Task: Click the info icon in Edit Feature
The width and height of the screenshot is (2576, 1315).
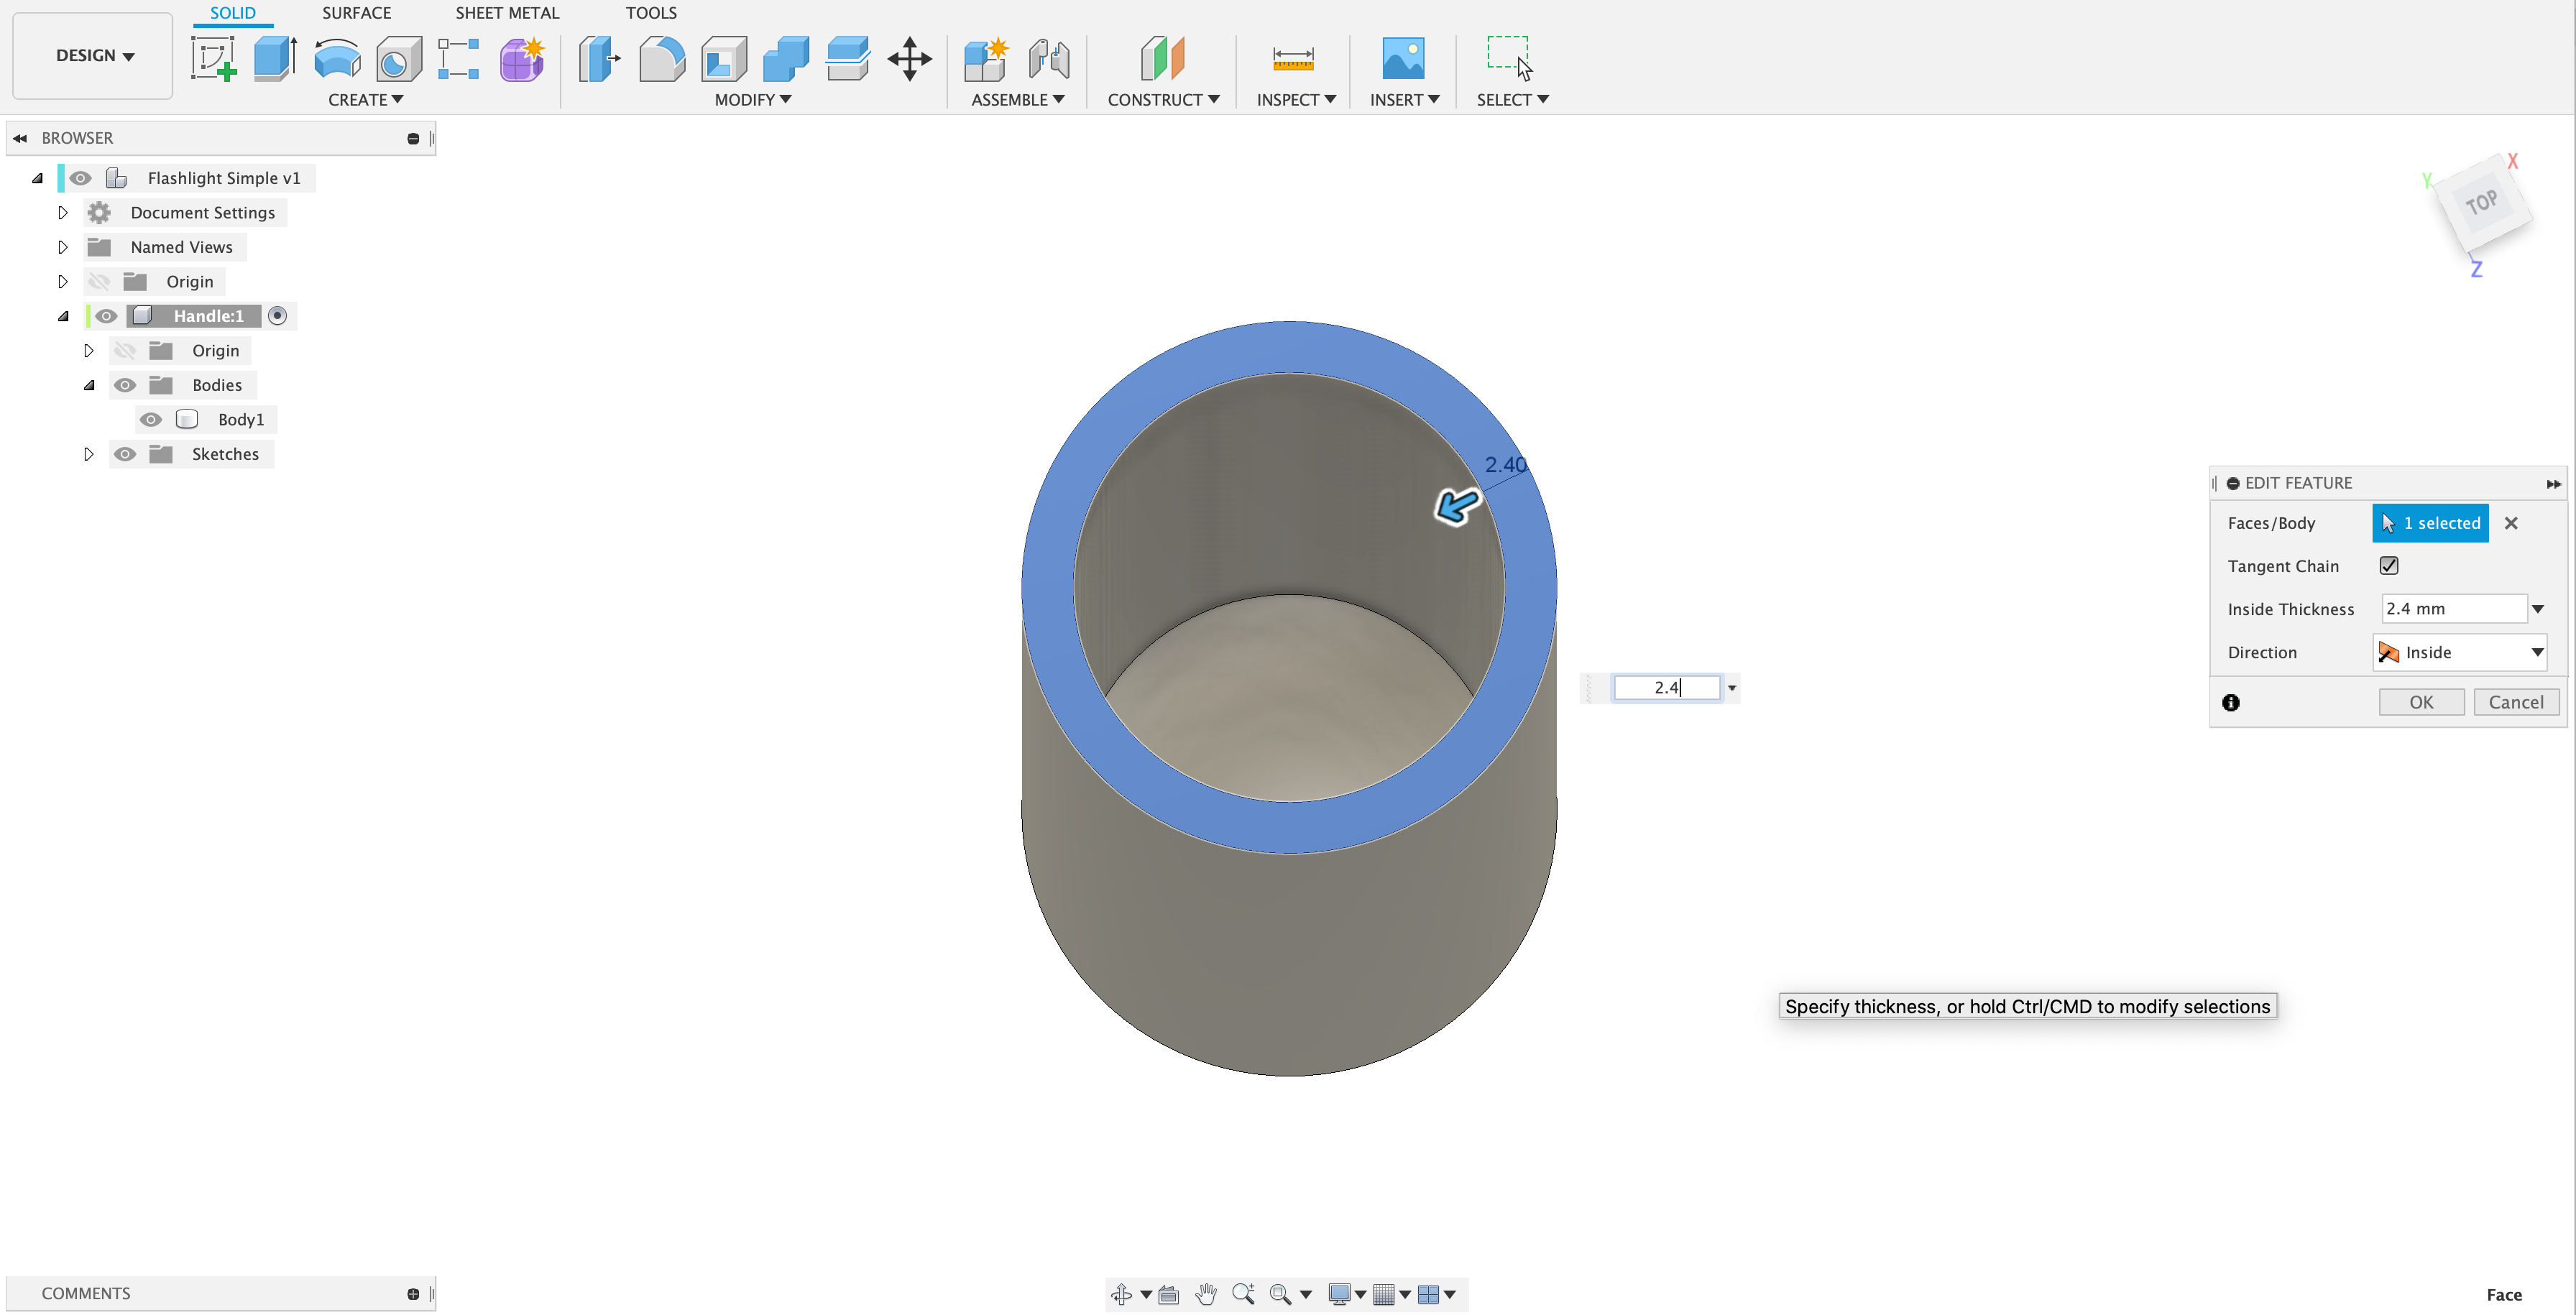Action: (2231, 702)
